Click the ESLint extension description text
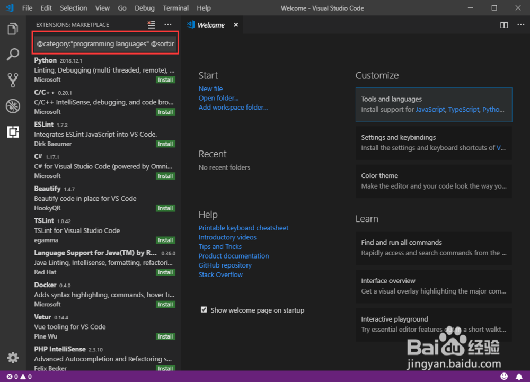 95,134
